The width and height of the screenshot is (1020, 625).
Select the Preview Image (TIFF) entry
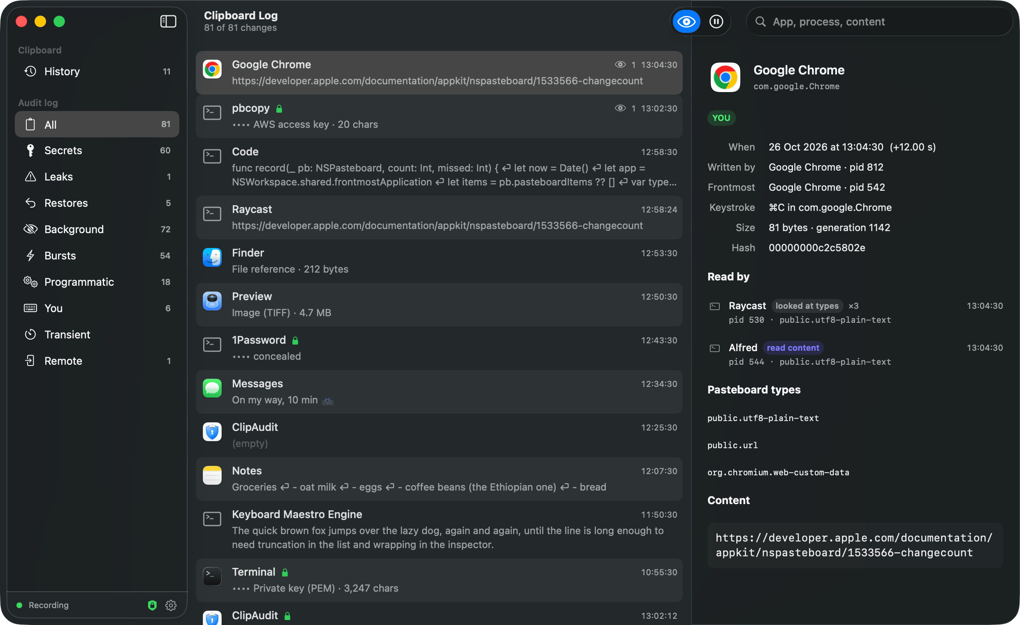(x=439, y=305)
